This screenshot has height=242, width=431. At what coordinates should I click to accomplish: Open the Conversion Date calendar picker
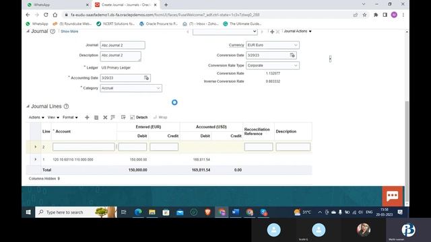292,55
